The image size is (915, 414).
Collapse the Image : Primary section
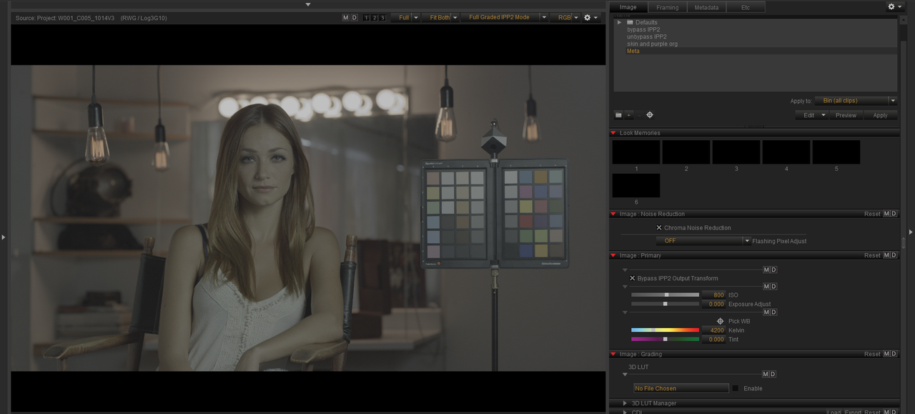[613, 255]
